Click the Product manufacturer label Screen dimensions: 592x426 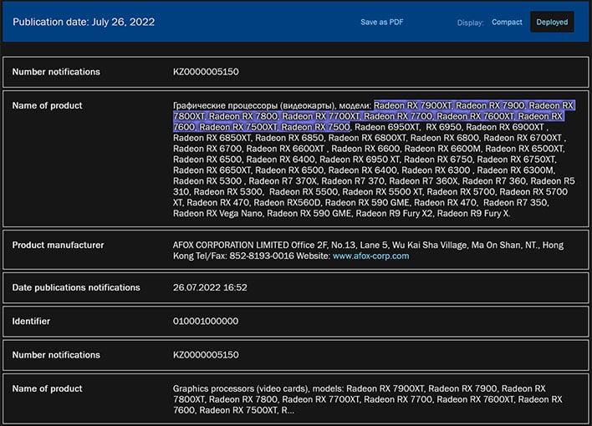[58, 245]
